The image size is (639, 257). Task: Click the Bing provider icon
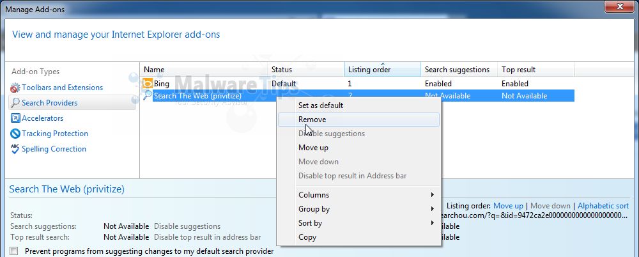click(x=147, y=84)
